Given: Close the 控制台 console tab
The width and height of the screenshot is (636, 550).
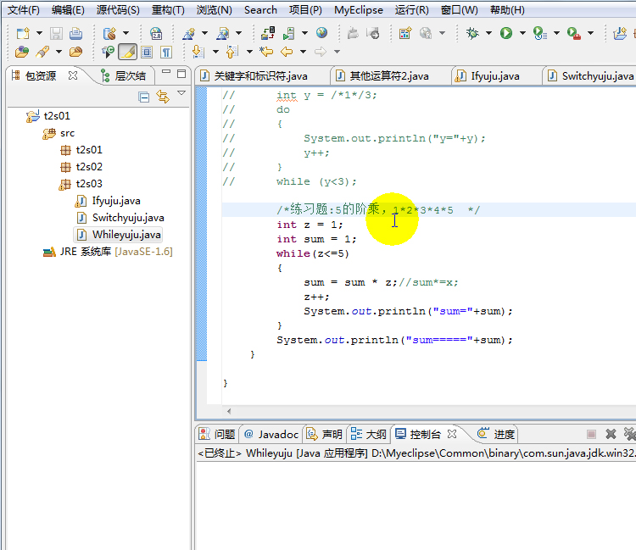Looking at the screenshot, I should tap(452, 434).
